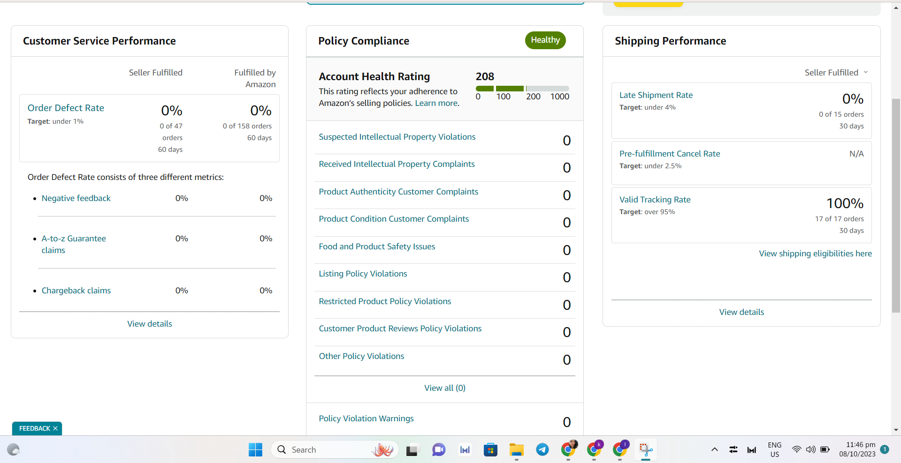Viewport: 901px width, 463px height.
Task: Click the scrollbar down arrow
Action: pyautogui.click(x=896, y=430)
